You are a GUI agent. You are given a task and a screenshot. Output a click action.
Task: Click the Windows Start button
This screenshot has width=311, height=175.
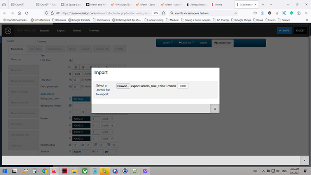(5, 170)
